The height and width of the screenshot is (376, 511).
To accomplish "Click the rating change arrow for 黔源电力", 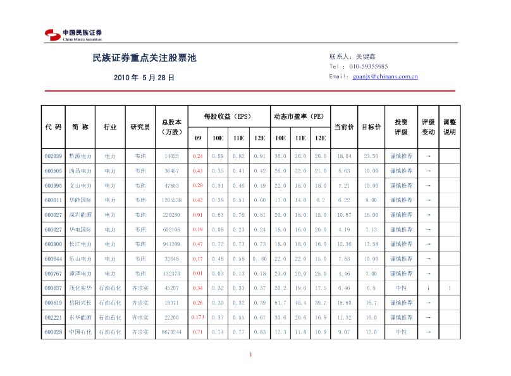I will 428,156.
